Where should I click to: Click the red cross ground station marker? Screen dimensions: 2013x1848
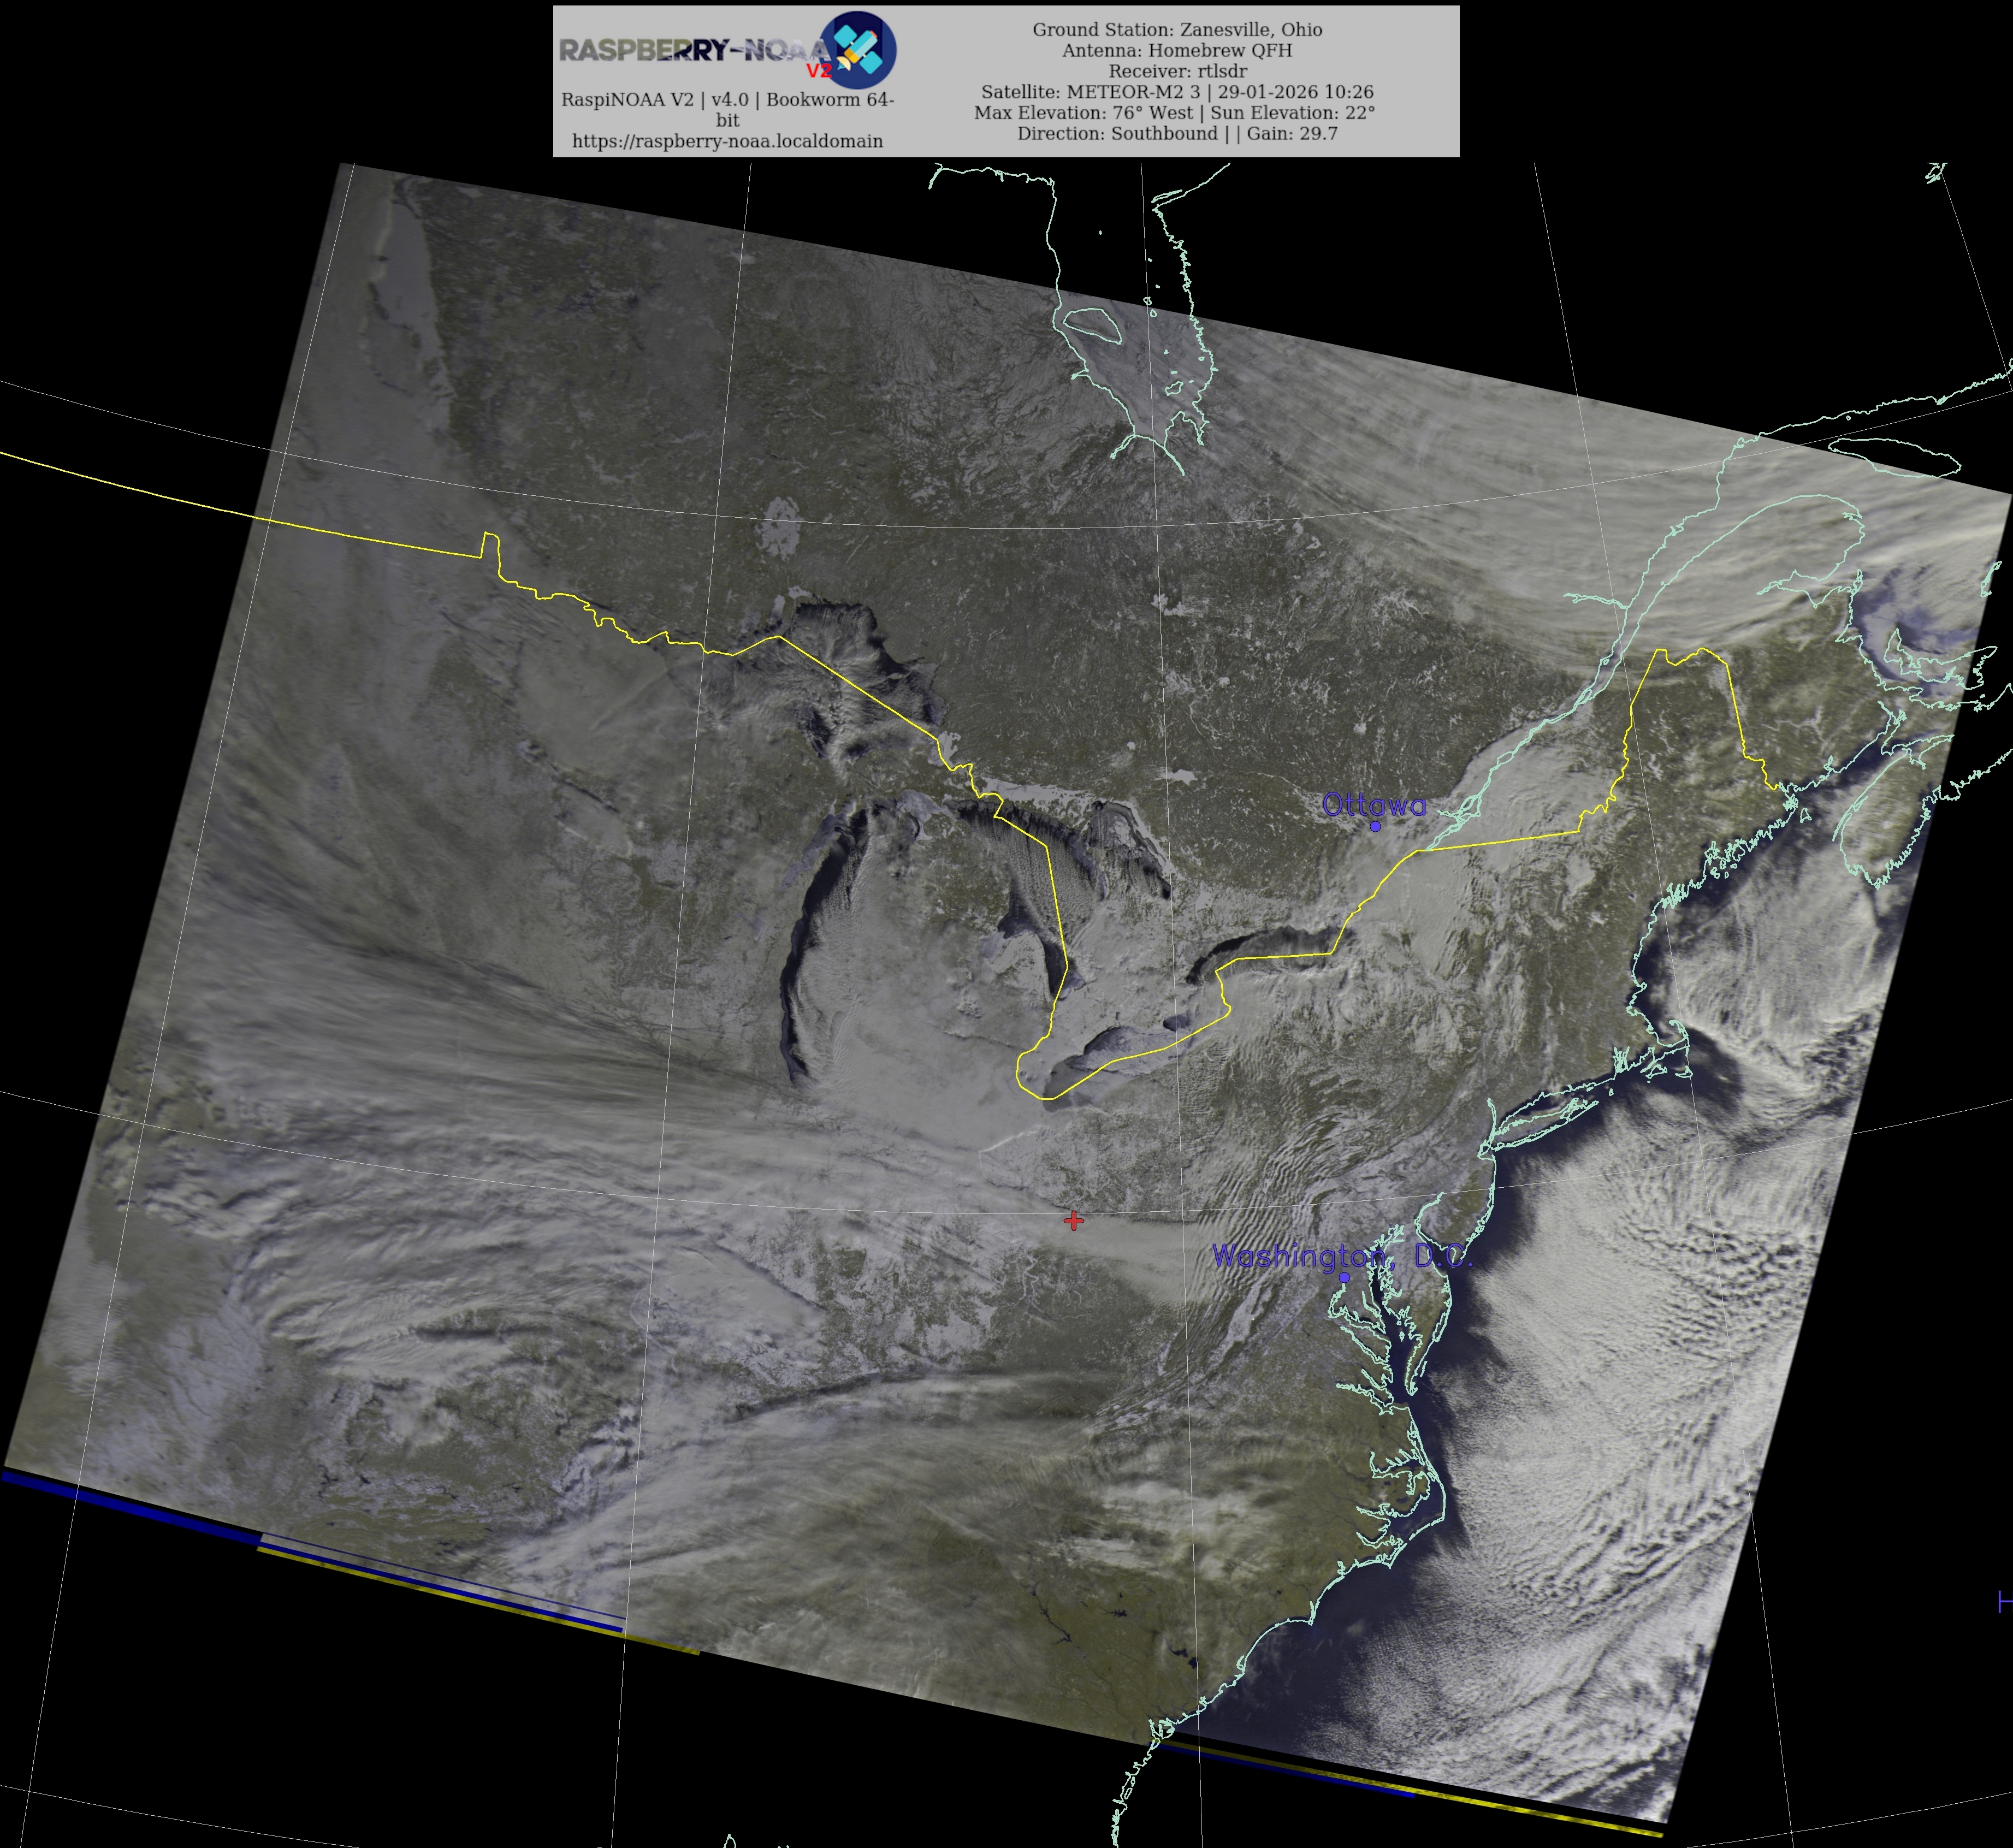coord(1073,1220)
